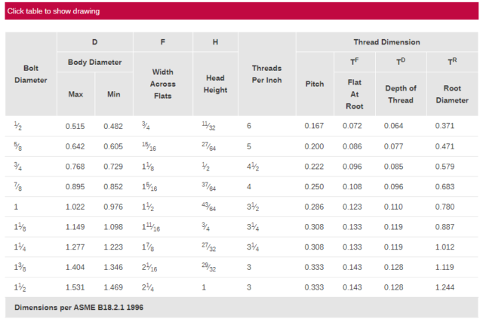
Task: Click root diameter value 1.244
Action: (445, 287)
